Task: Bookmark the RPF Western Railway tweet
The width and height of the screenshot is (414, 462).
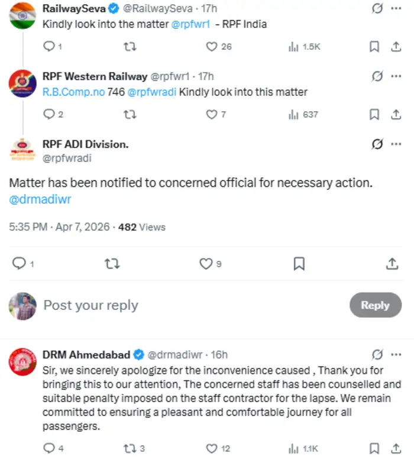Action: click(x=374, y=114)
